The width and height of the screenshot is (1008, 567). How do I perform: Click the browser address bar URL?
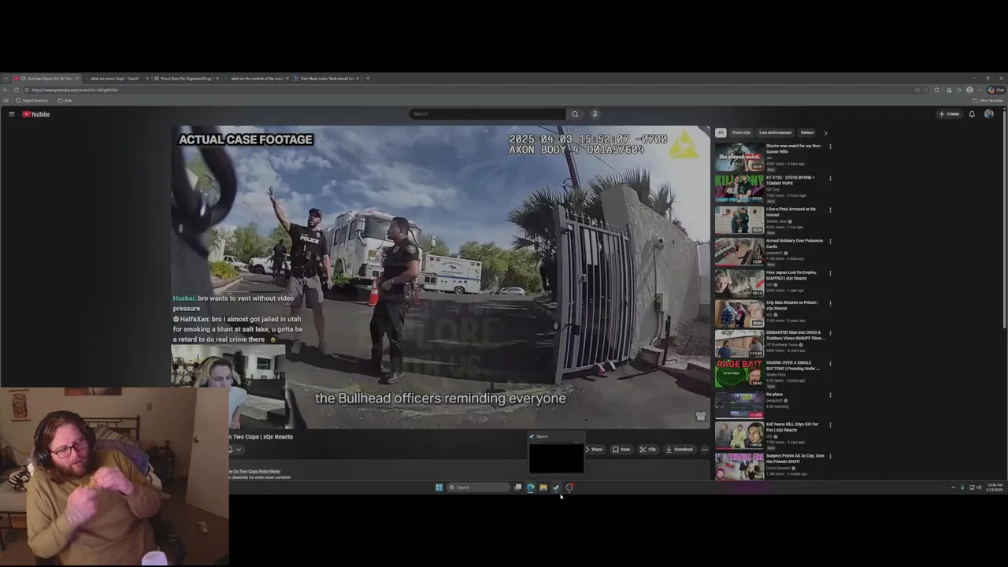click(x=75, y=90)
